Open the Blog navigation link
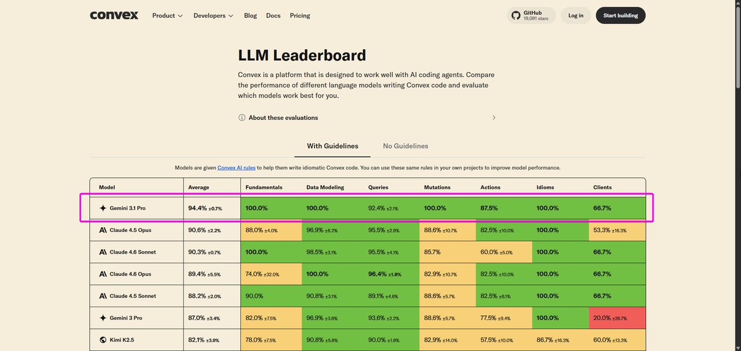 [250, 15]
